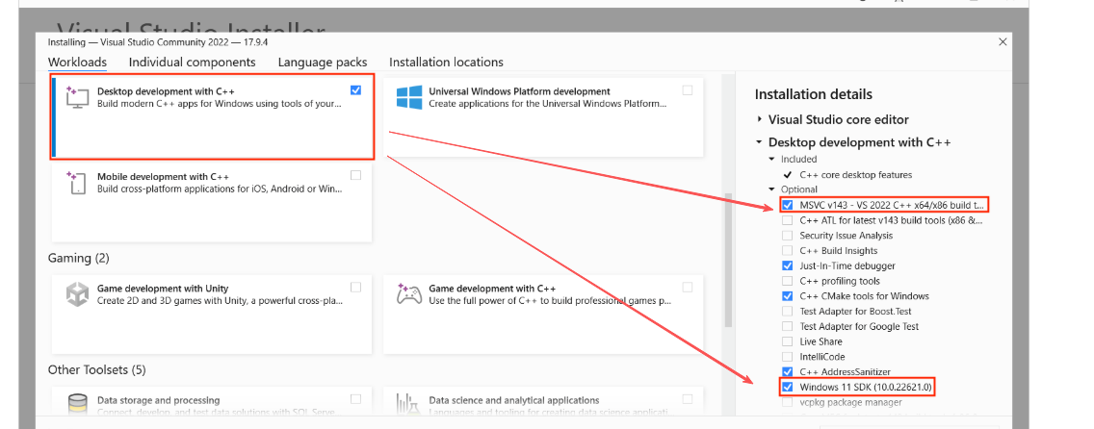Collapse the Included components list

[x=771, y=160]
